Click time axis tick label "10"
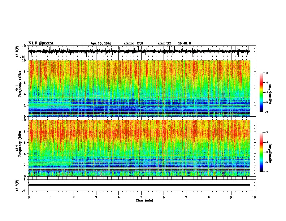286x221 pixels. pyautogui.click(x=254, y=197)
